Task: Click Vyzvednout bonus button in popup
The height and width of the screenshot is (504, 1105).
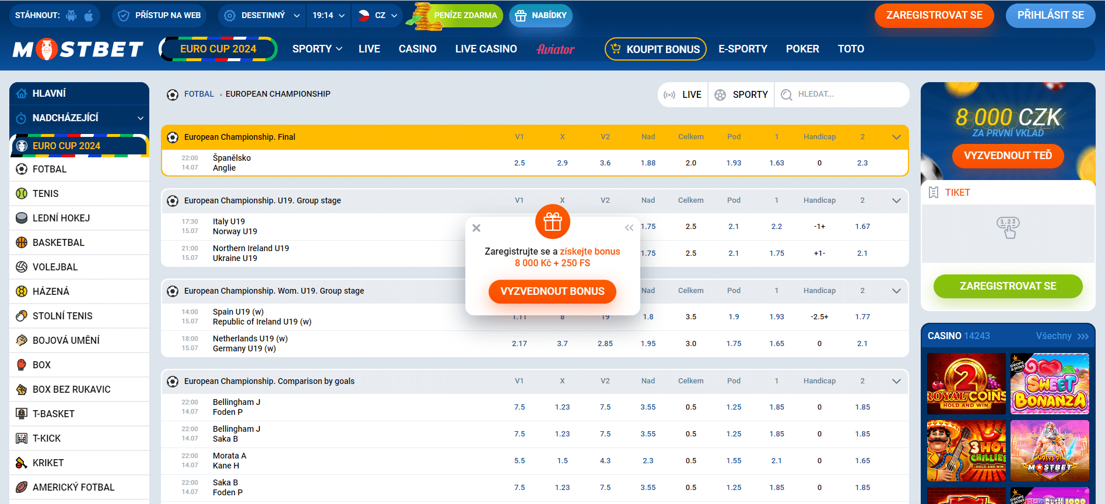Action: [552, 291]
